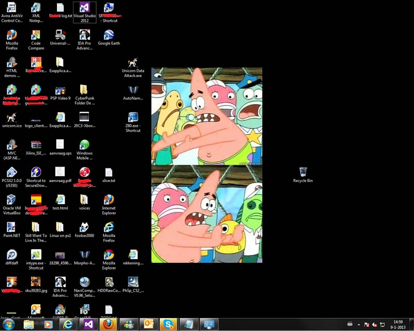Open Action Center flag in tray
The height and width of the screenshot is (331, 414).
(366, 325)
